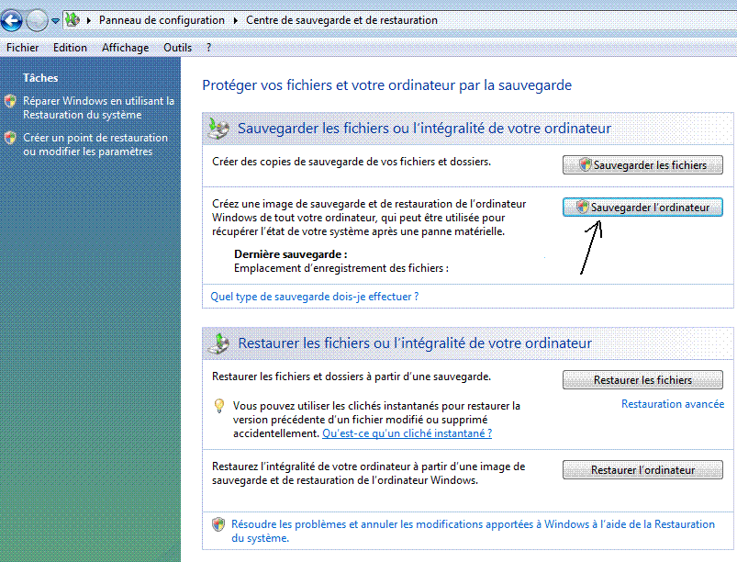Click shield icon beside Résoudre les problèmes
This screenshot has width=737, height=562.
218,524
